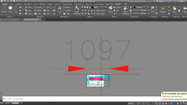This screenshot has height=105, width=187.
Task: Click the Edit block button
Action: 116,10
